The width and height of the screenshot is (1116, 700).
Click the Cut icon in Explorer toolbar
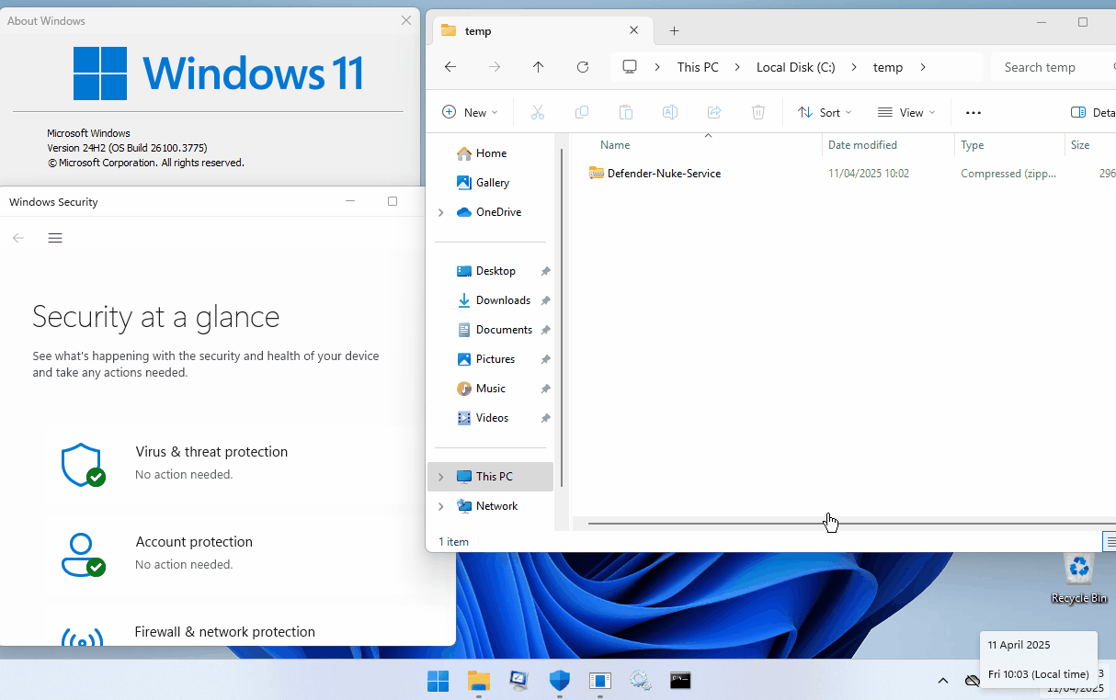[x=538, y=112]
